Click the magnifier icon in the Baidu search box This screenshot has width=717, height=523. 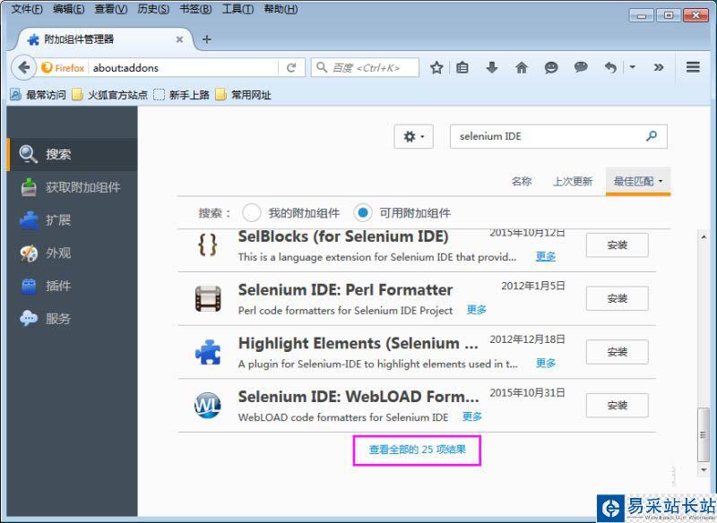(322, 67)
